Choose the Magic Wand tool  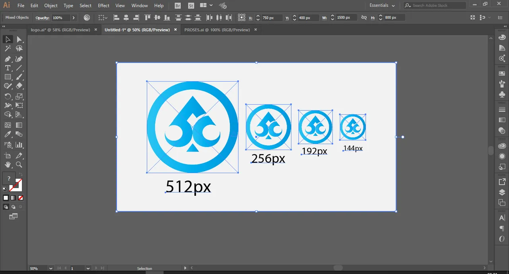(8, 48)
